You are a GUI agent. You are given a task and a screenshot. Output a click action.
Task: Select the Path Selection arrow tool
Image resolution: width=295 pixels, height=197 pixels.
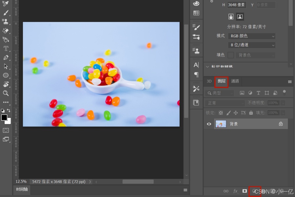pos(6,66)
